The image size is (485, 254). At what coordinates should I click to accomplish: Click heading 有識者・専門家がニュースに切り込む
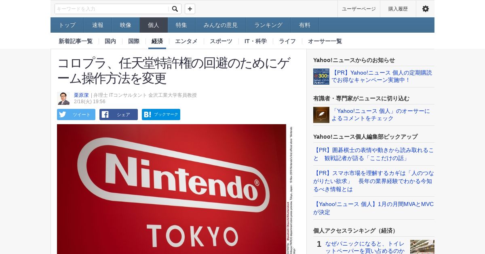pos(361,98)
